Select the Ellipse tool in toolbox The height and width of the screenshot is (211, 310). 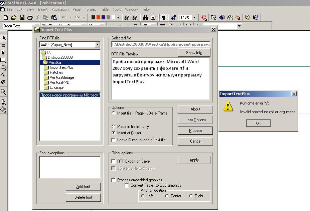click(x=3, y=67)
